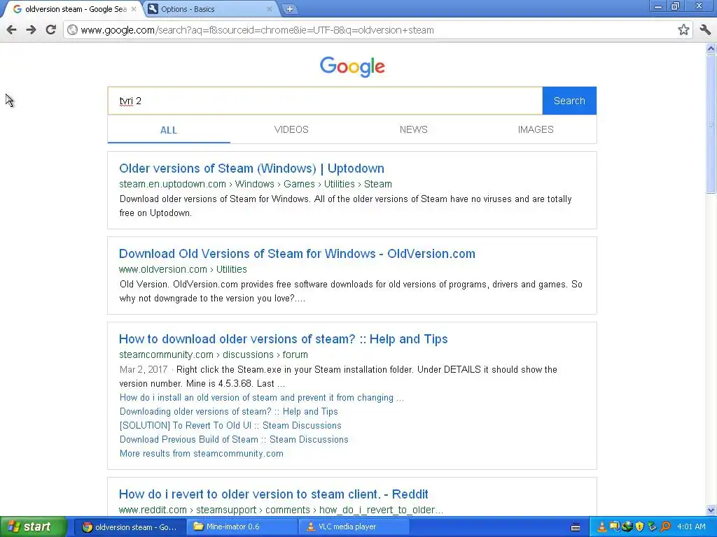Screen dimensions: 717x537
Task: Click steam.en.uptodown.com breadcrumb URL
Action: point(255,184)
